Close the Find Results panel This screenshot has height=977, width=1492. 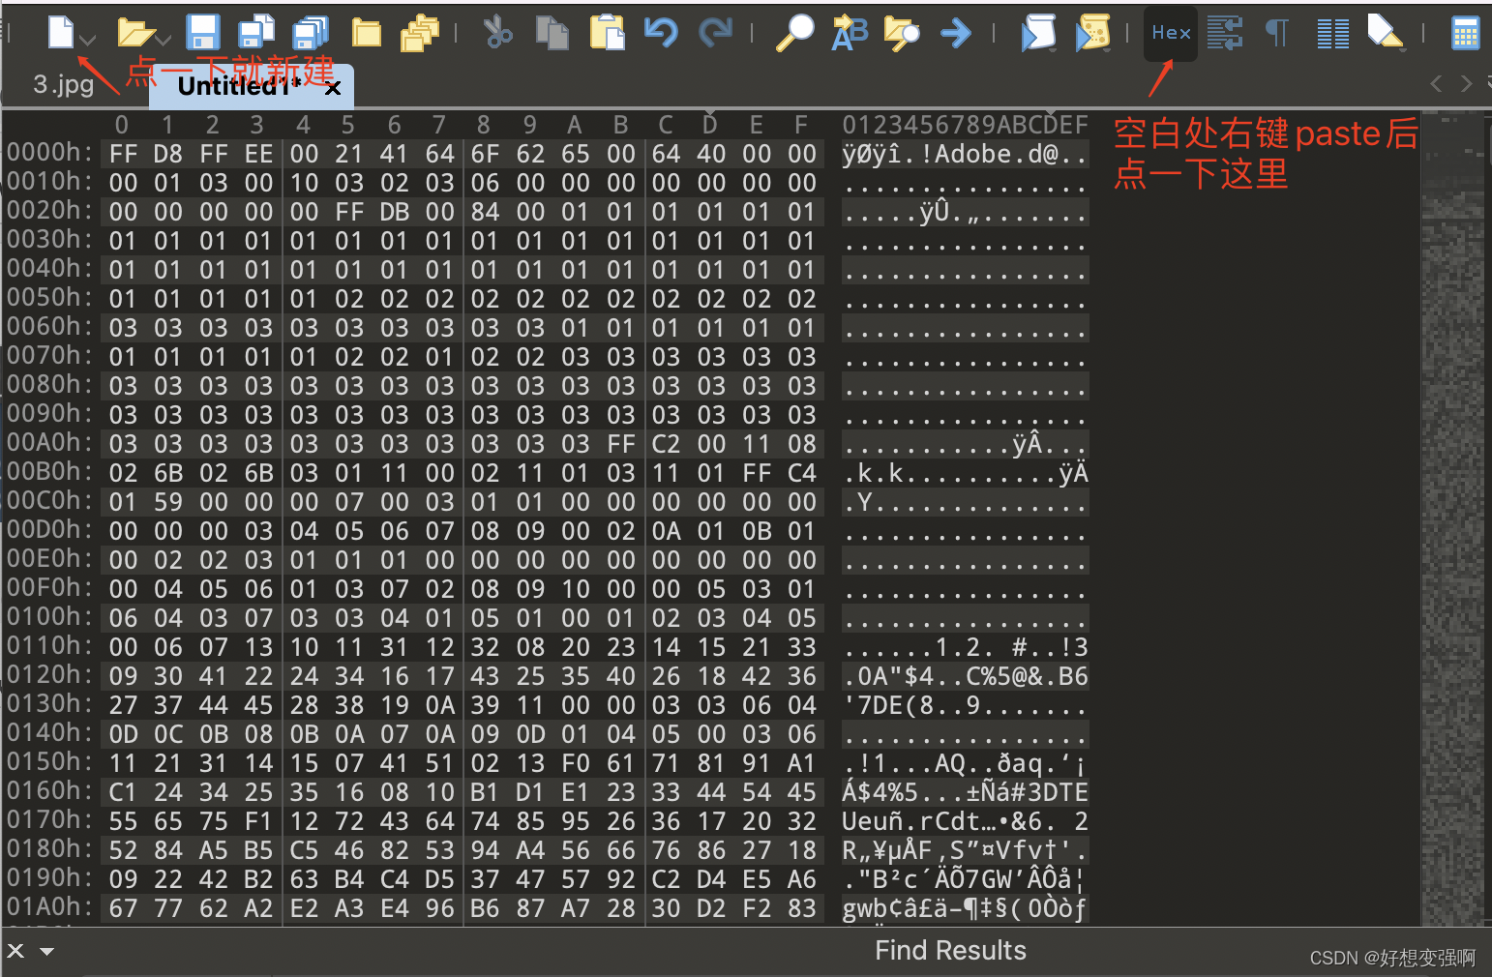click(x=15, y=950)
